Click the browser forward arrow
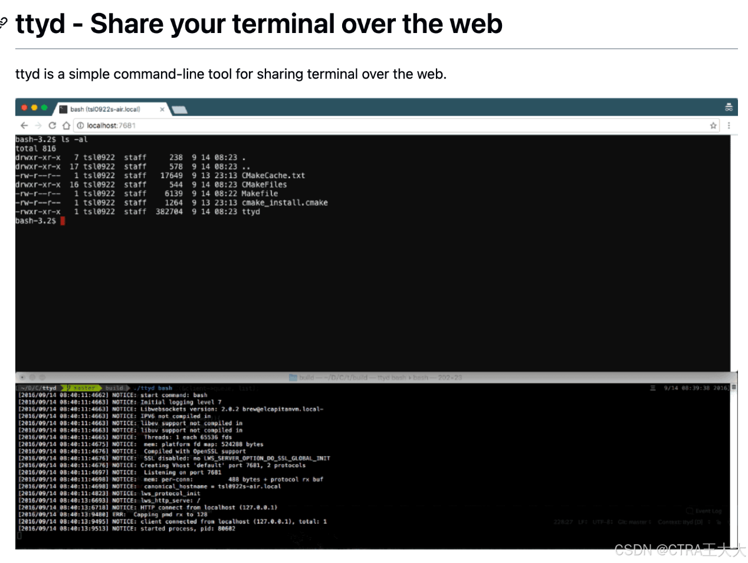Screen dimensions: 748x563 (x=38, y=126)
